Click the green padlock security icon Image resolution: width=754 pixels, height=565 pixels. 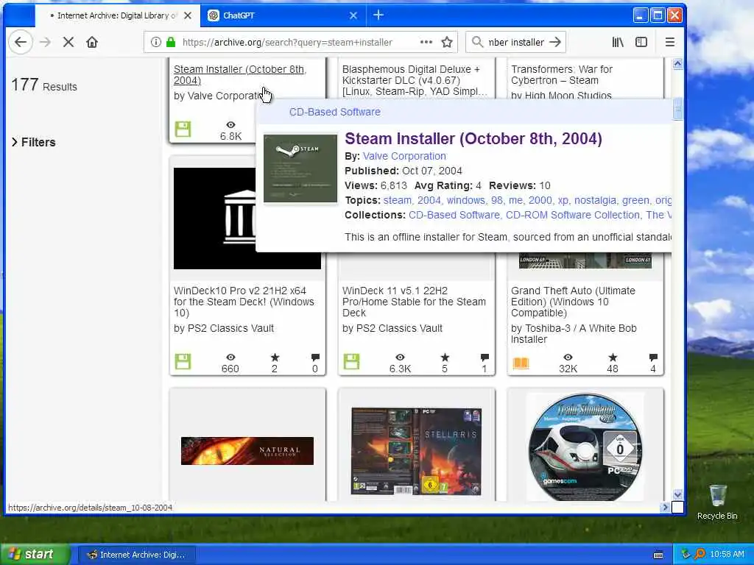[170, 42]
